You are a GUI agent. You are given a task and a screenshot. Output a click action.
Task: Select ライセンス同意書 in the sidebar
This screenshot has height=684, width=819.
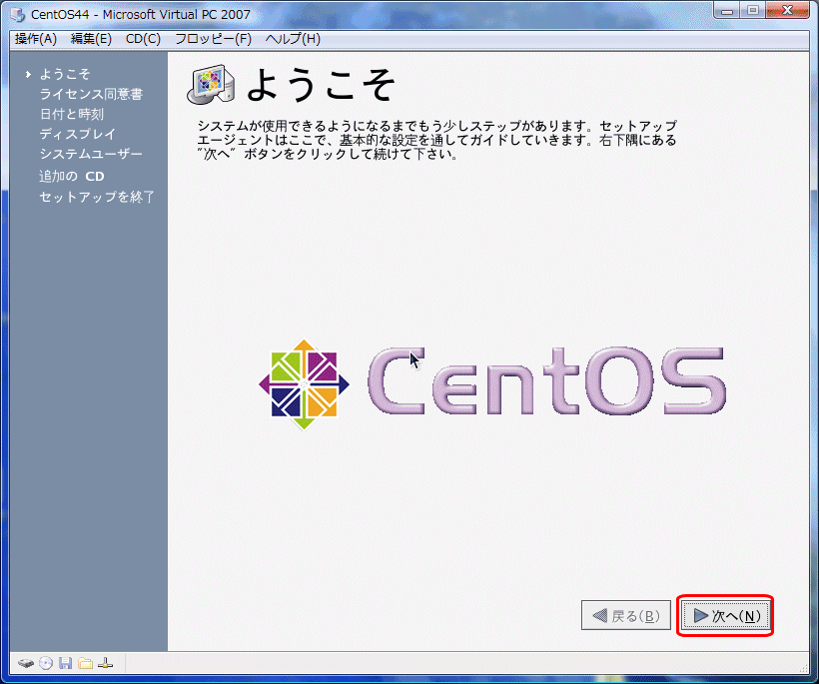click(x=91, y=94)
